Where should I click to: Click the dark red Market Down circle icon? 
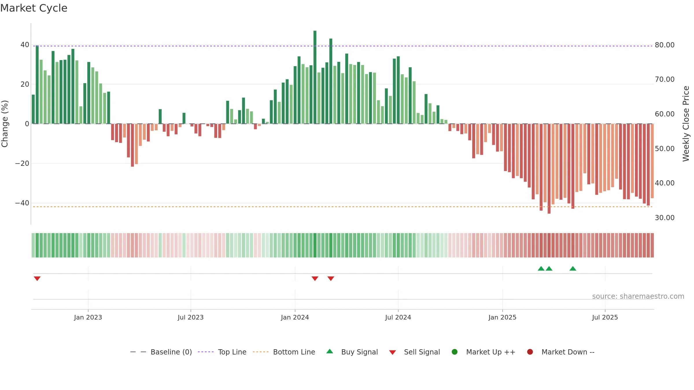530,352
